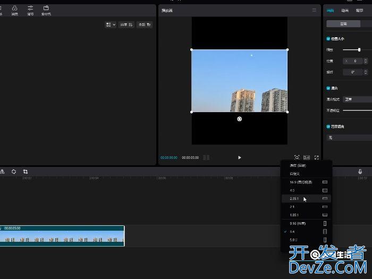Image resolution: width=372 pixels, height=279 pixels.
Task: Click the mirror flip tool in timeline toolbar
Action: tap(2, 172)
